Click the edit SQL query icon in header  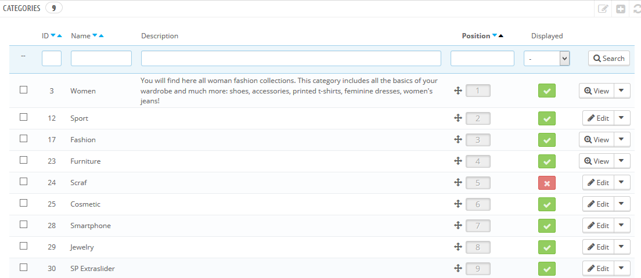603,9
